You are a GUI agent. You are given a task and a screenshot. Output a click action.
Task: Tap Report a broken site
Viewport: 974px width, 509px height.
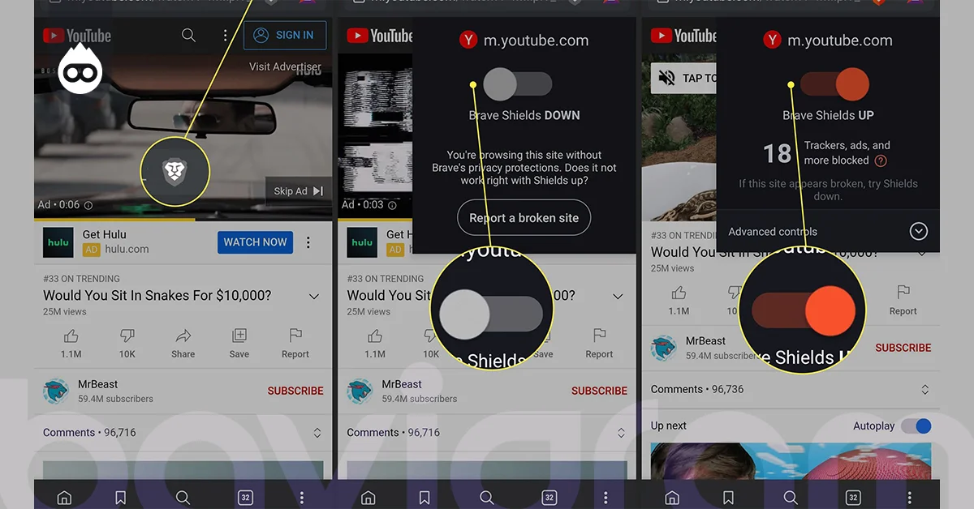click(524, 217)
